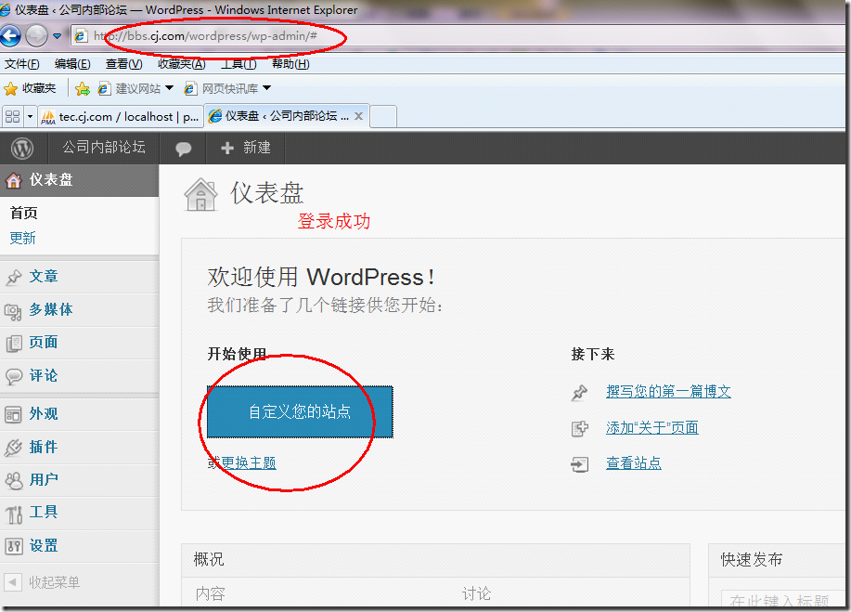Click the appearance icon beside 外观

13,414
